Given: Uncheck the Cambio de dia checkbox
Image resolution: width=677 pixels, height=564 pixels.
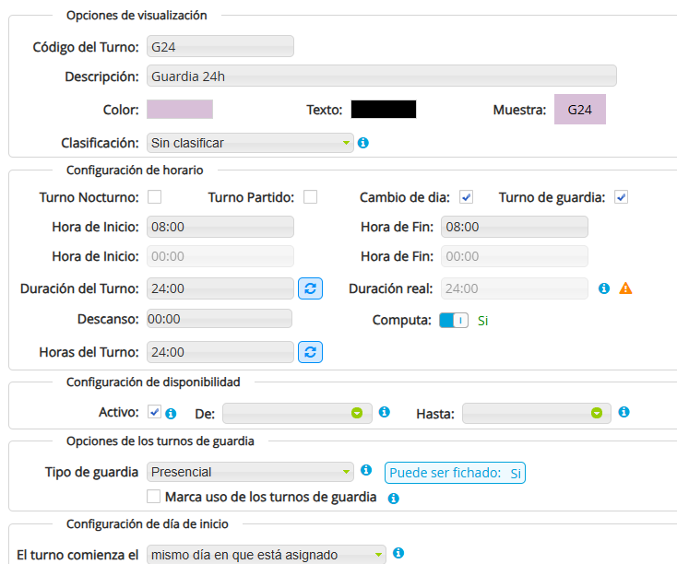Looking at the screenshot, I should pyautogui.click(x=466, y=197).
